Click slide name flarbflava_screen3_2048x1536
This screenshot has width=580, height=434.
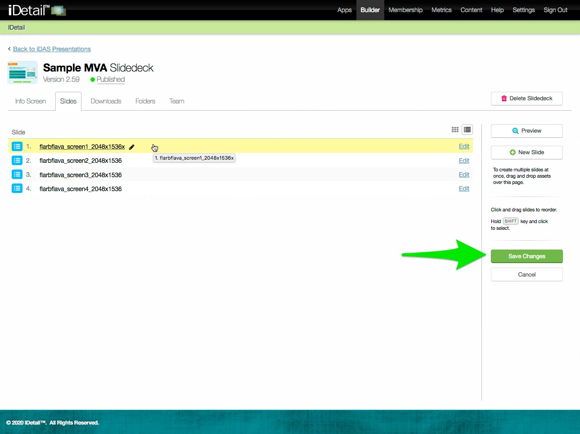point(81,175)
